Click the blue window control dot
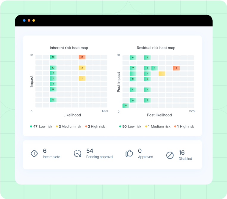Screen dimensions: 227x199 point(24,21)
